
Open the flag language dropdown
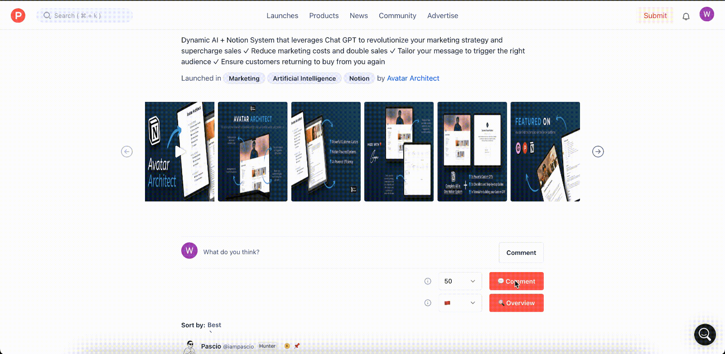click(460, 303)
